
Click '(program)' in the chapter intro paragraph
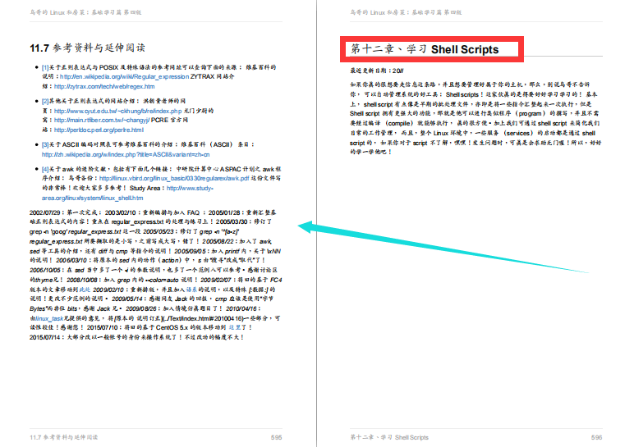(530, 113)
